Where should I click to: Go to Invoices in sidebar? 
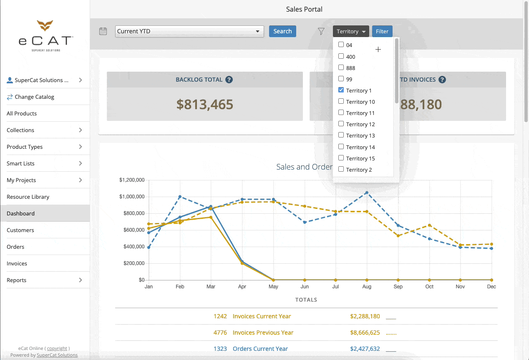[45, 263]
